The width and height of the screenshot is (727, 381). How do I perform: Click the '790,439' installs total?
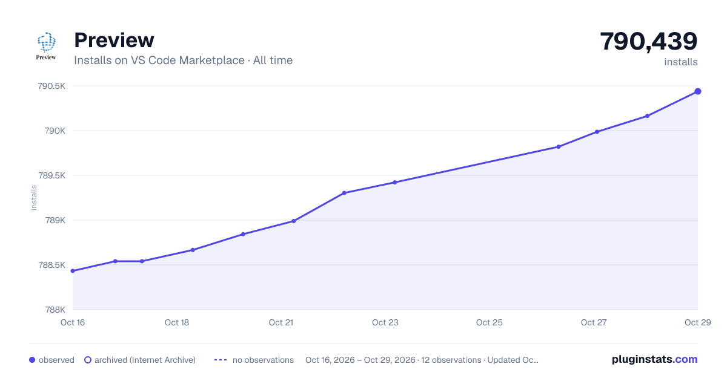(x=649, y=42)
